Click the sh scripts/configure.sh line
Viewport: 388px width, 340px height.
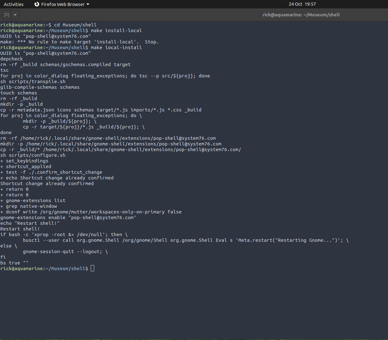pyautogui.click(x=32, y=155)
